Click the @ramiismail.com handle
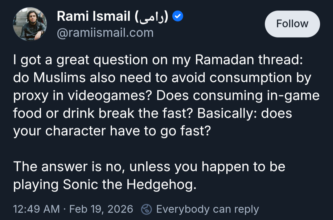 [x=105, y=33]
